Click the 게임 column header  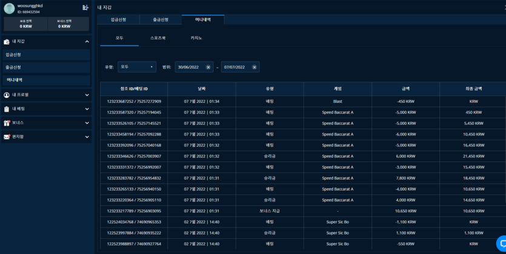pos(338,89)
